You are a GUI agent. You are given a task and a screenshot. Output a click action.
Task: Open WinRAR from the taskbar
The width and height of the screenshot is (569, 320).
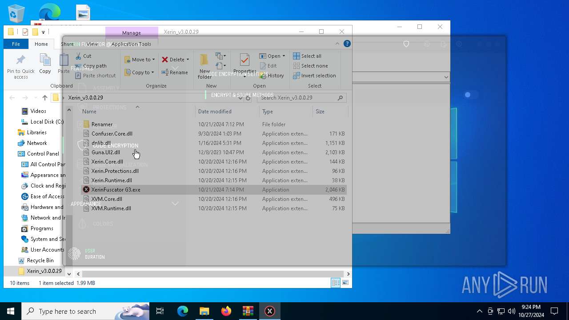248,311
